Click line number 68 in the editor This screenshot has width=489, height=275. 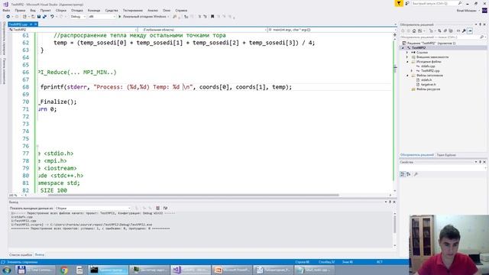click(25, 87)
